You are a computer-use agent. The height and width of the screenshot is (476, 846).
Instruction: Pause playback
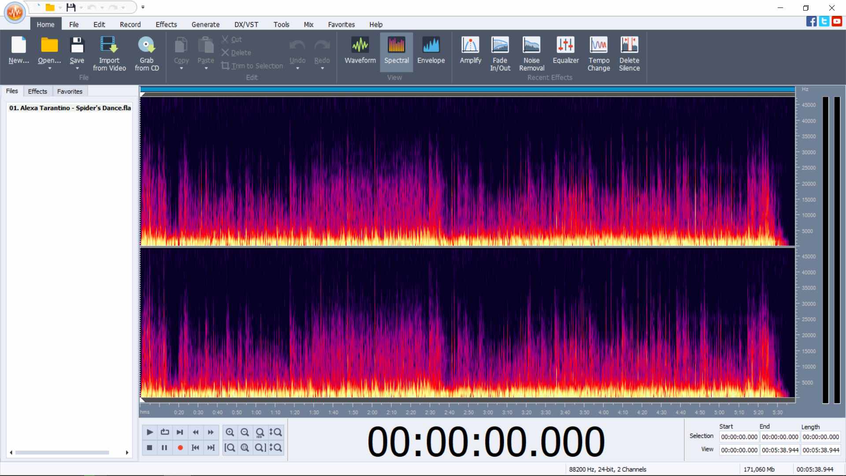pyautogui.click(x=164, y=448)
